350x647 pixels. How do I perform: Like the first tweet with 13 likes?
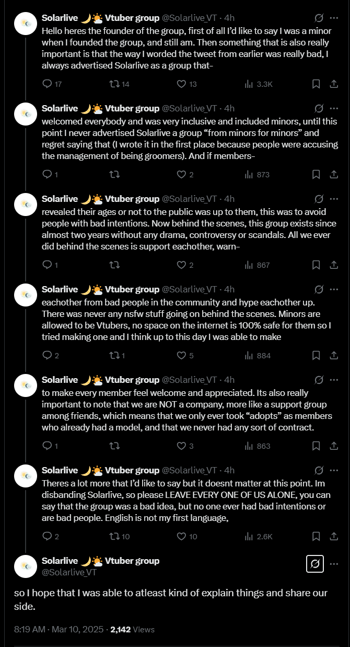click(x=181, y=84)
